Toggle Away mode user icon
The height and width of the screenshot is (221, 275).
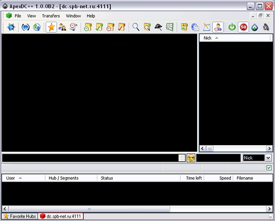218,27
